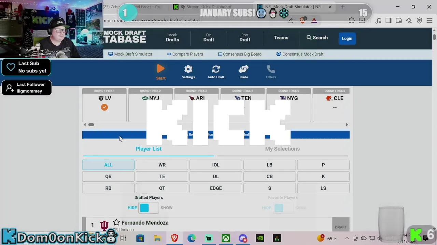Select the CLE Round 1 Pick 6 card
Viewport: 437px width, 245px height.
pos(334,105)
